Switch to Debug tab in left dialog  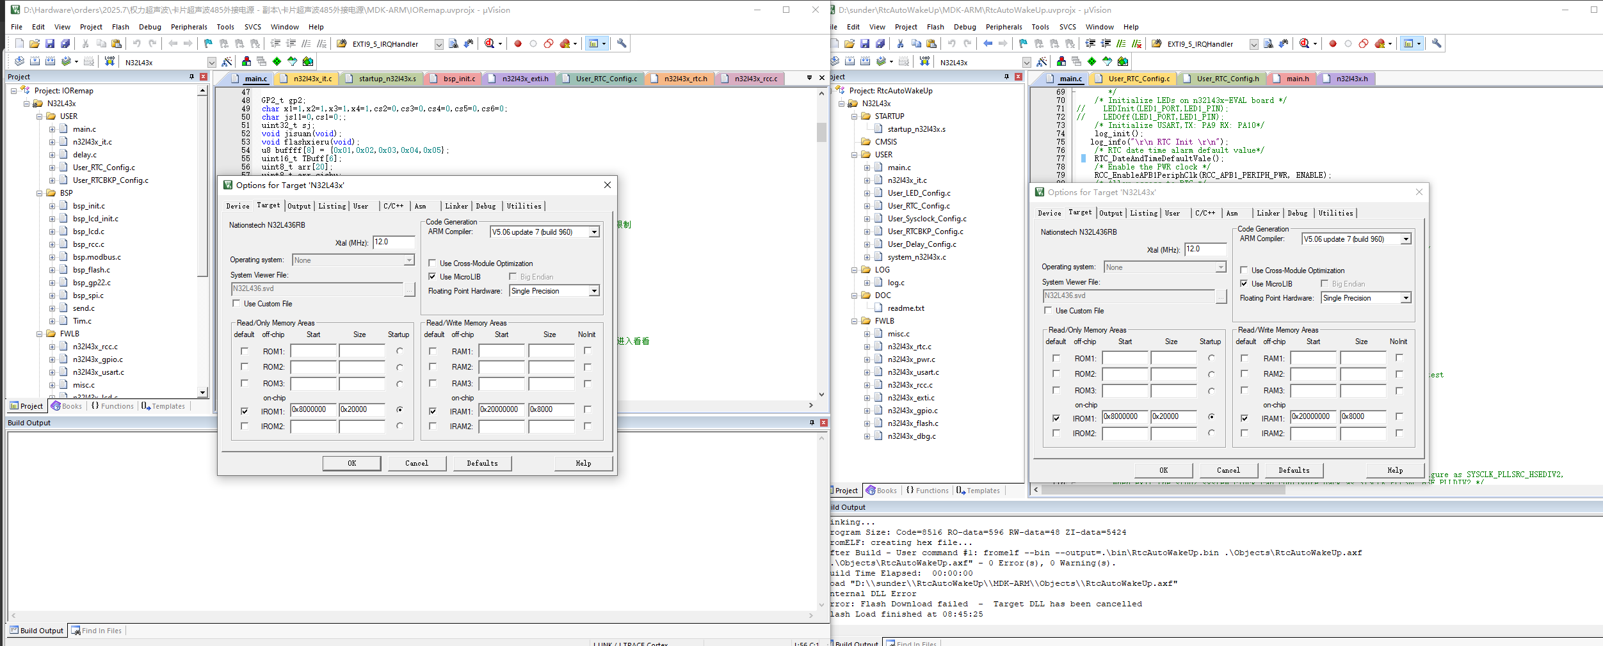tap(486, 206)
